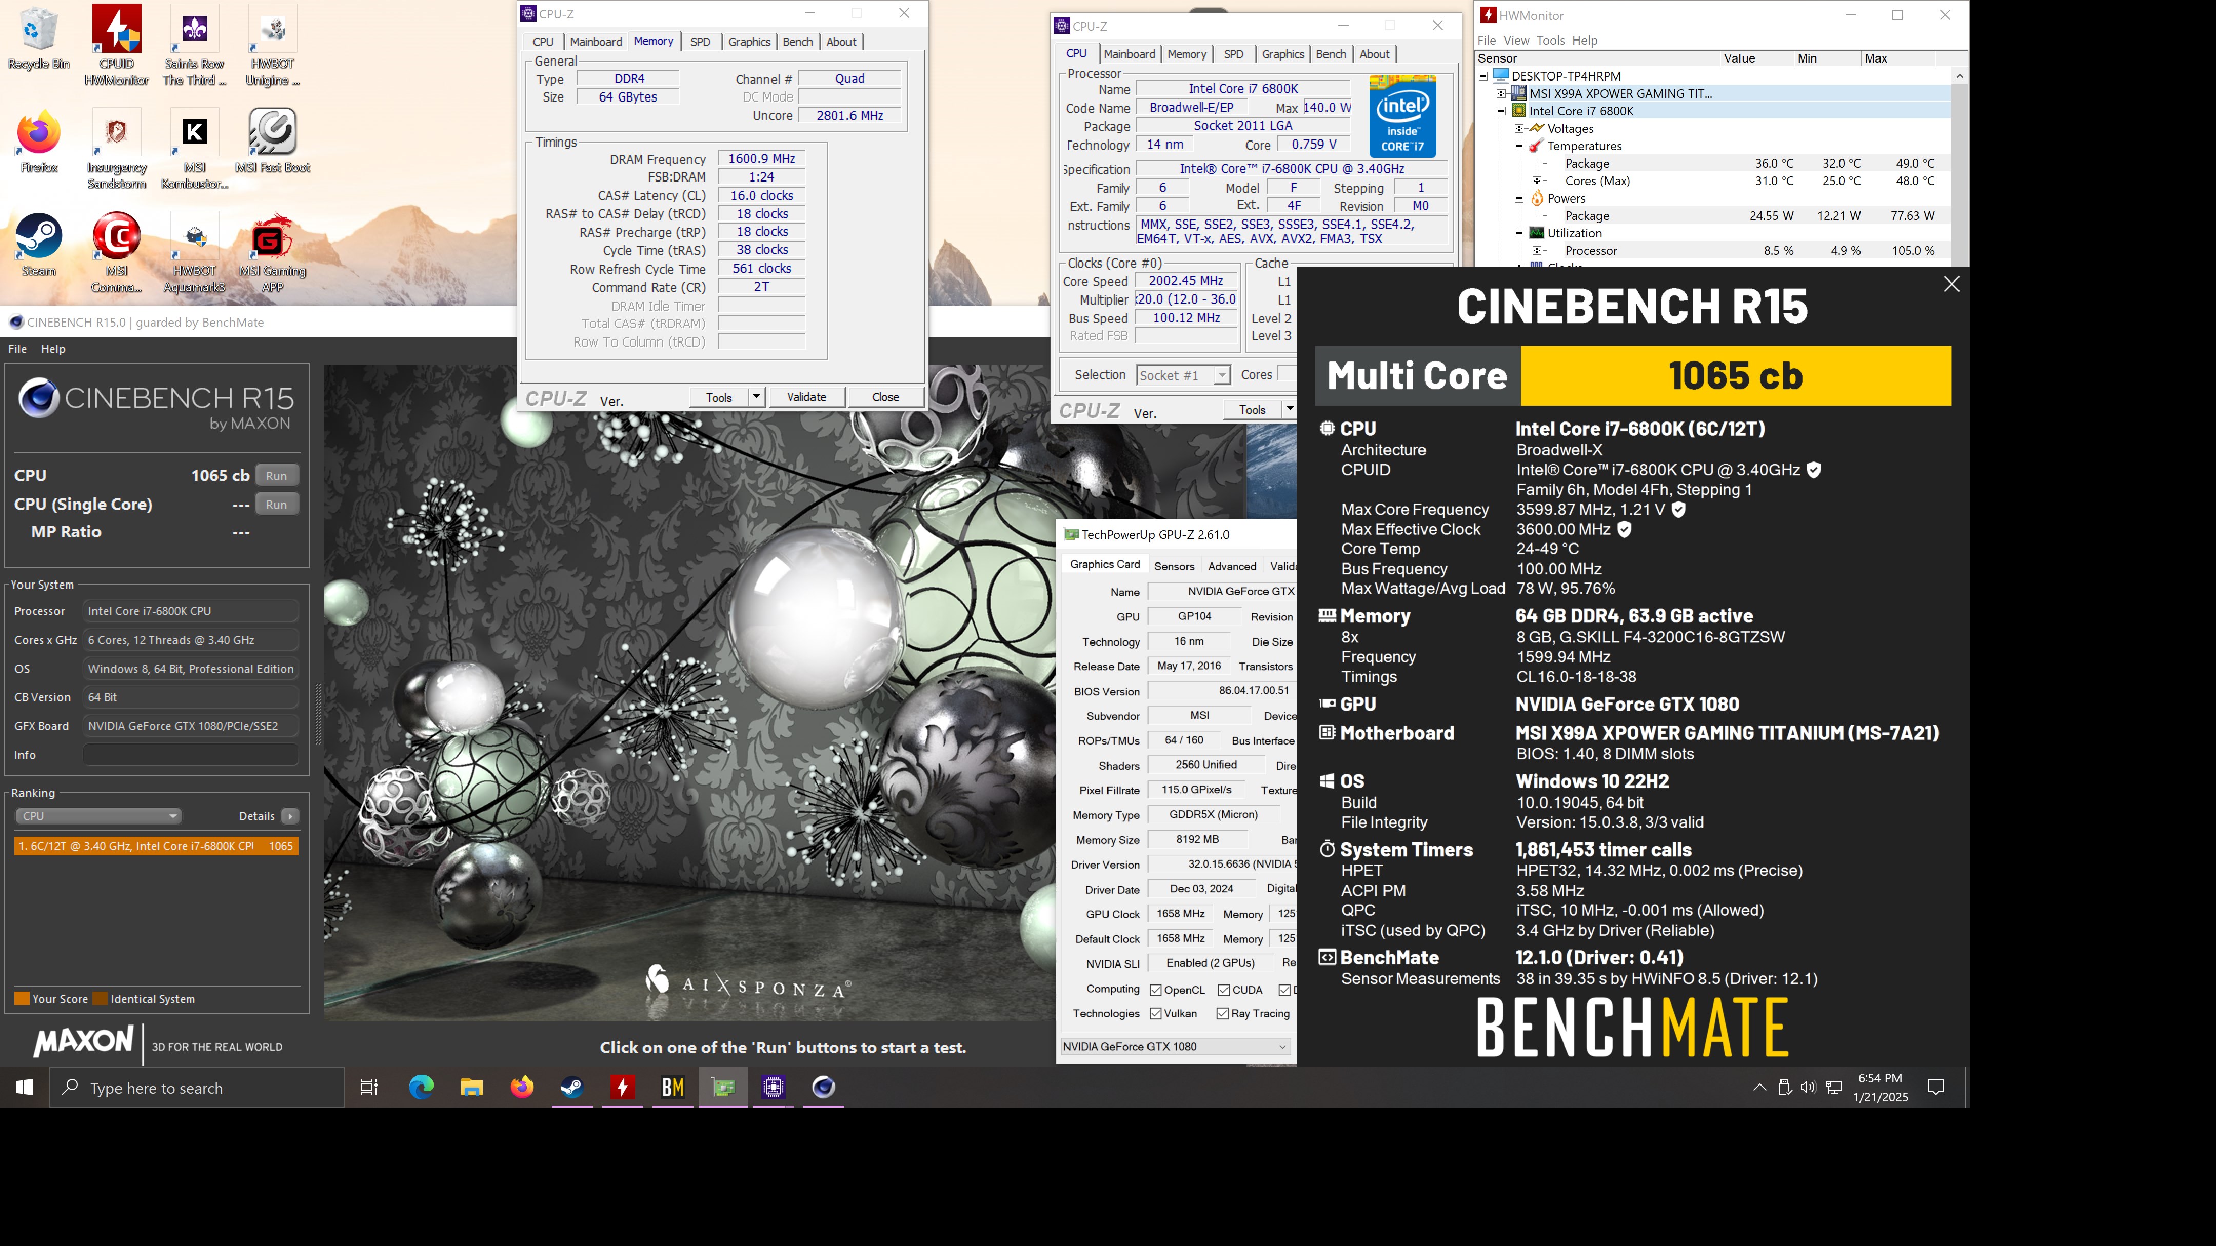Open Task View on the taskbar
The width and height of the screenshot is (2216, 1246).
[x=369, y=1087]
